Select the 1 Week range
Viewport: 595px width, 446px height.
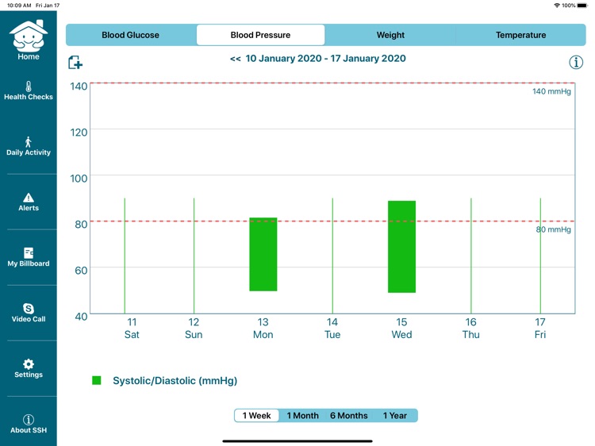tap(256, 416)
